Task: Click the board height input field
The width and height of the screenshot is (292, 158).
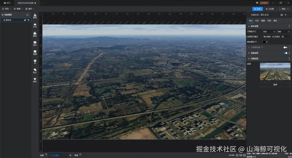Action: [283, 32]
